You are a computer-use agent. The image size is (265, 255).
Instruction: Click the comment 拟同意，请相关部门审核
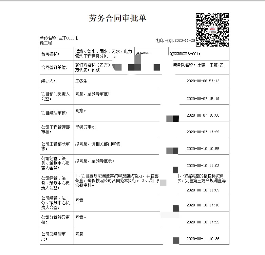click(97, 144)
